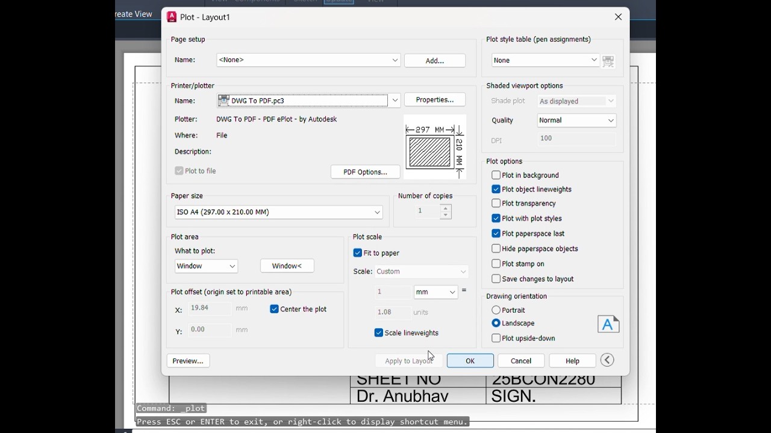The image size is (771, 433).
Task: Click the AutoCAD logo in the dialog title bar
Action: click(172, 17)
